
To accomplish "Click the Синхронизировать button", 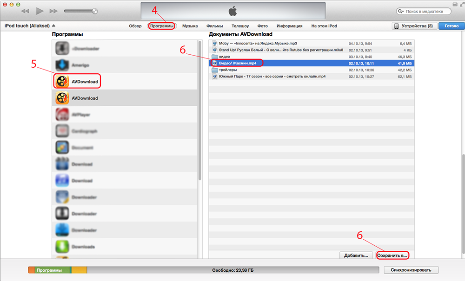I will tap(411, 270).
